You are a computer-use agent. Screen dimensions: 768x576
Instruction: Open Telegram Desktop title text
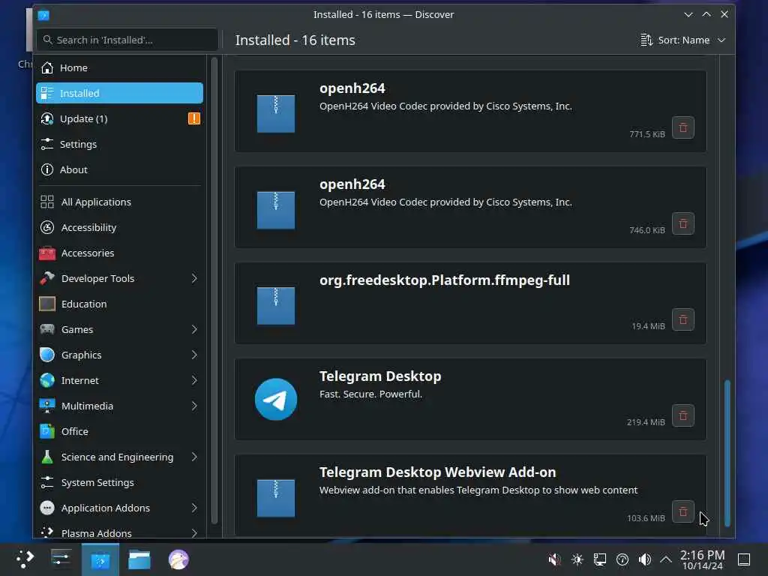(380, 376)
